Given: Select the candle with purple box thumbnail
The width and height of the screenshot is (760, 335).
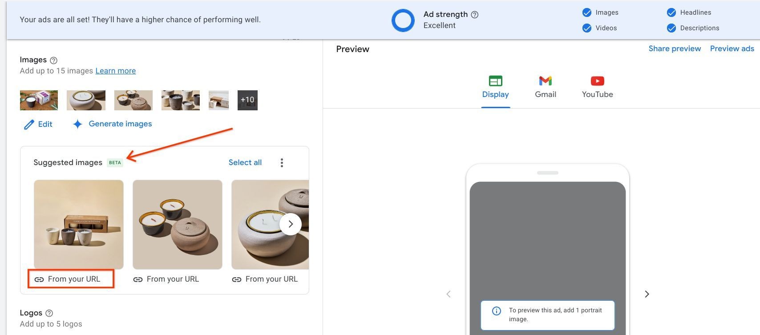Looking at the screenshot, I should (x=39, y=101).
